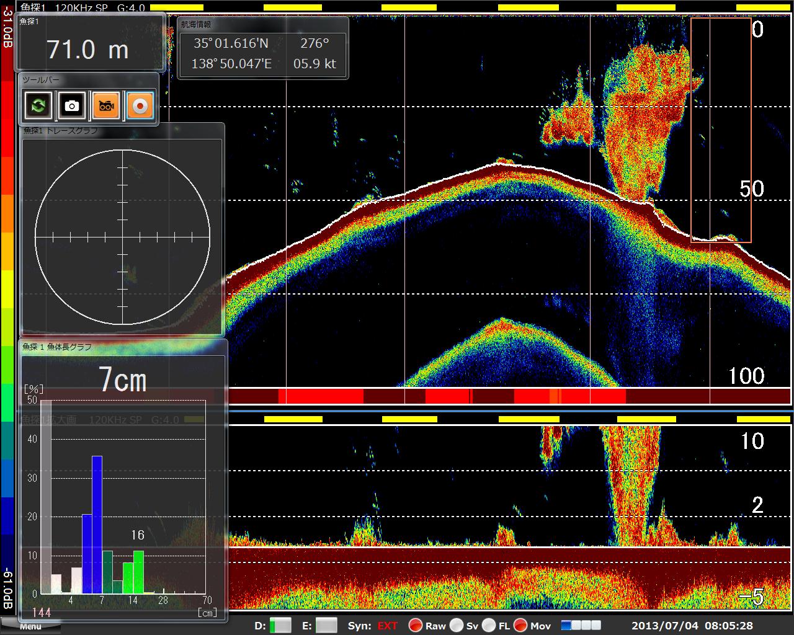Click the circular trace graph crosshair center
Screen dimensions: 794x635
[123, 237]
